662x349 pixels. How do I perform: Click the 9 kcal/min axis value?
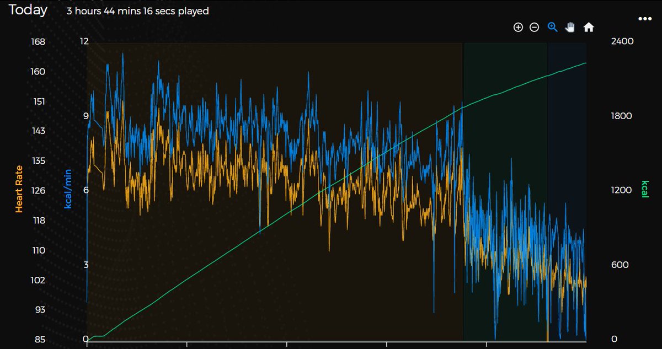86,116
